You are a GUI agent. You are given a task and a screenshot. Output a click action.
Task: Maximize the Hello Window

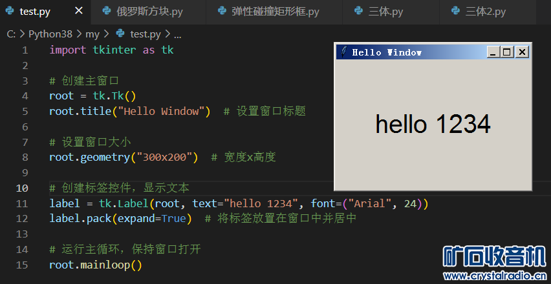point(508,52)
